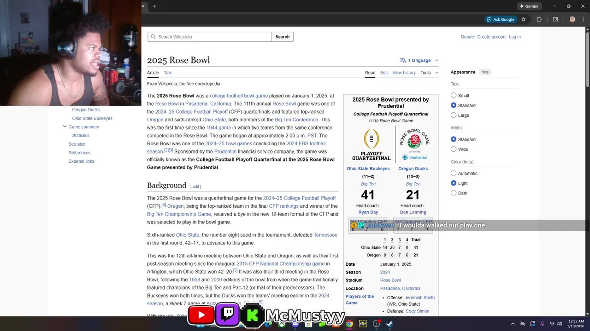Open a new browser tab
Viewport: 590px width, 331px height.
154,6
